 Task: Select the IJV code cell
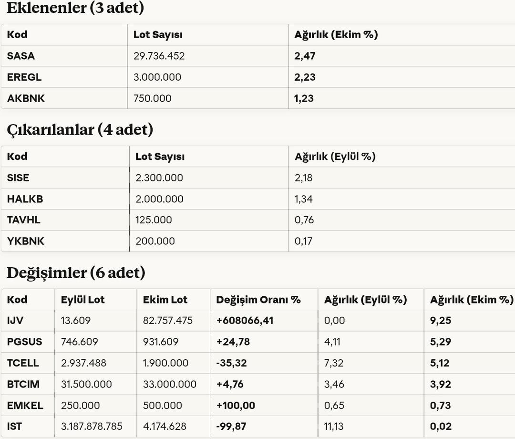pos(15,321)
